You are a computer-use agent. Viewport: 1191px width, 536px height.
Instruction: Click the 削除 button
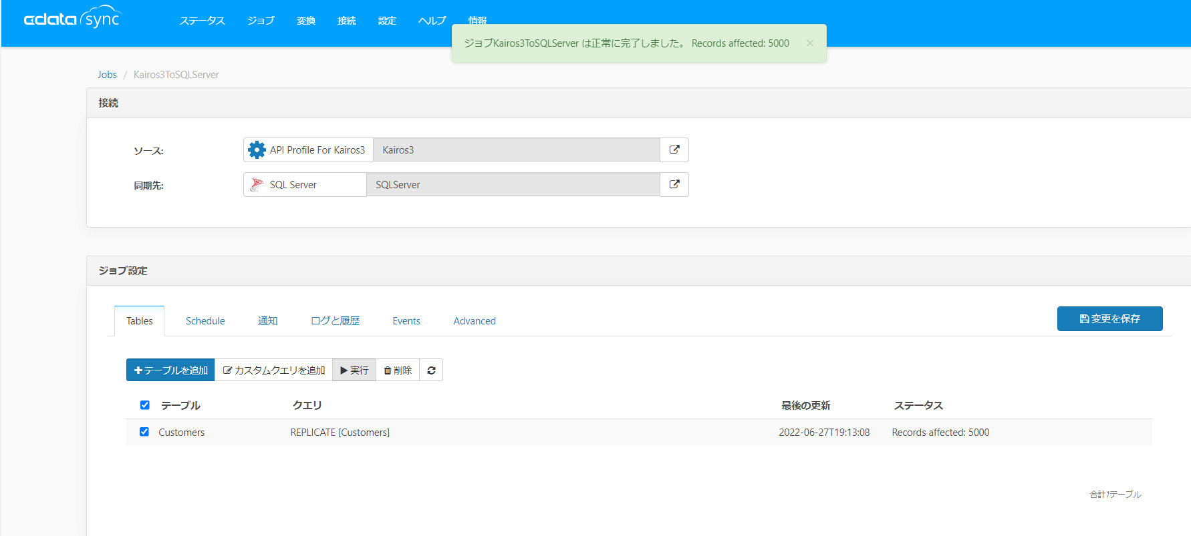point(398,370)
